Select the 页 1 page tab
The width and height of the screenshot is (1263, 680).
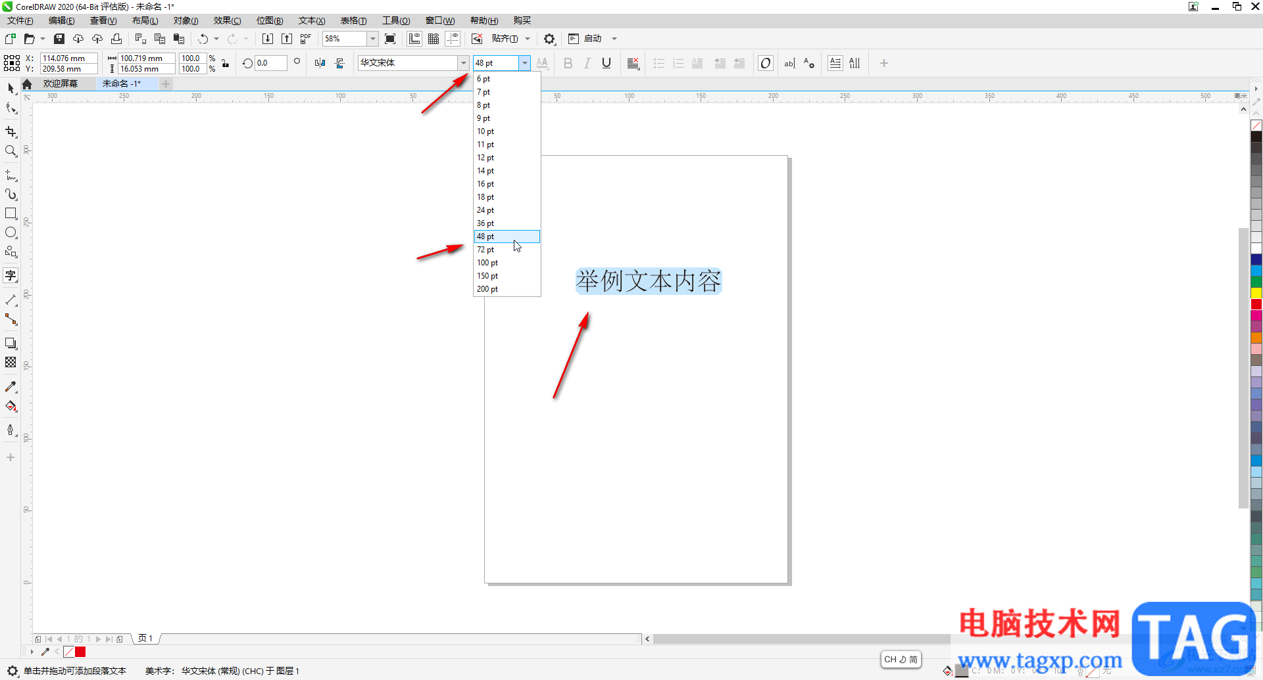point(145,639)
